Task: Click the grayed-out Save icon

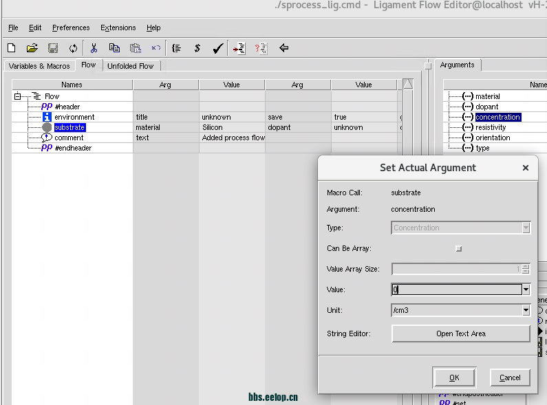Action: coord(53,47)
